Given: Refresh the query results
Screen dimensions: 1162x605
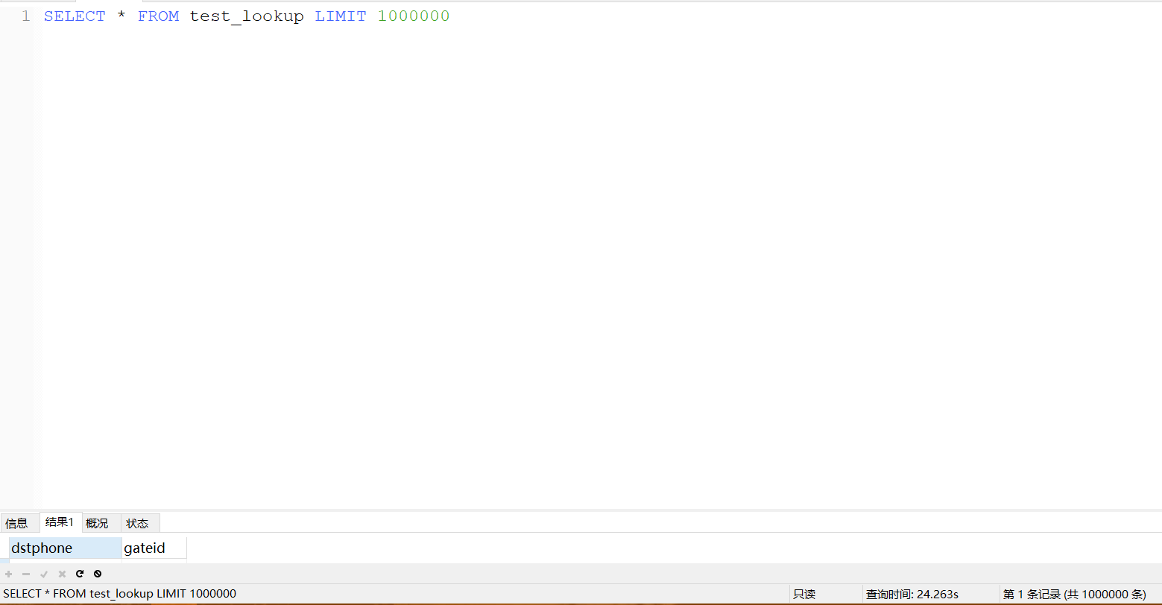Looking at the screenshot, I should (80, 574).
